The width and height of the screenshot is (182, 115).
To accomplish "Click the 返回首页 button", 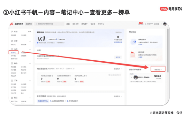I will click(29, 24).
